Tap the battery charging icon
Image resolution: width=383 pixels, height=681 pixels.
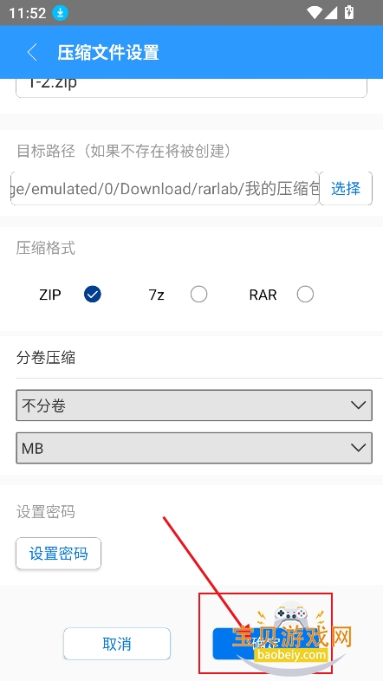click(x=348, y=13)
